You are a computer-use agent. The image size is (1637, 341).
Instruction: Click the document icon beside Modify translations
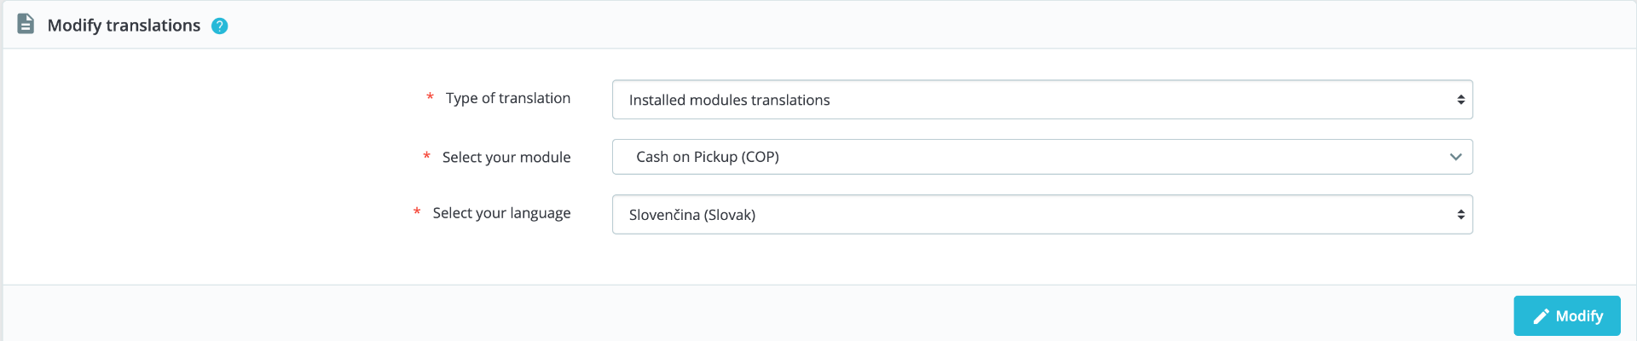[x=26, y=24]
